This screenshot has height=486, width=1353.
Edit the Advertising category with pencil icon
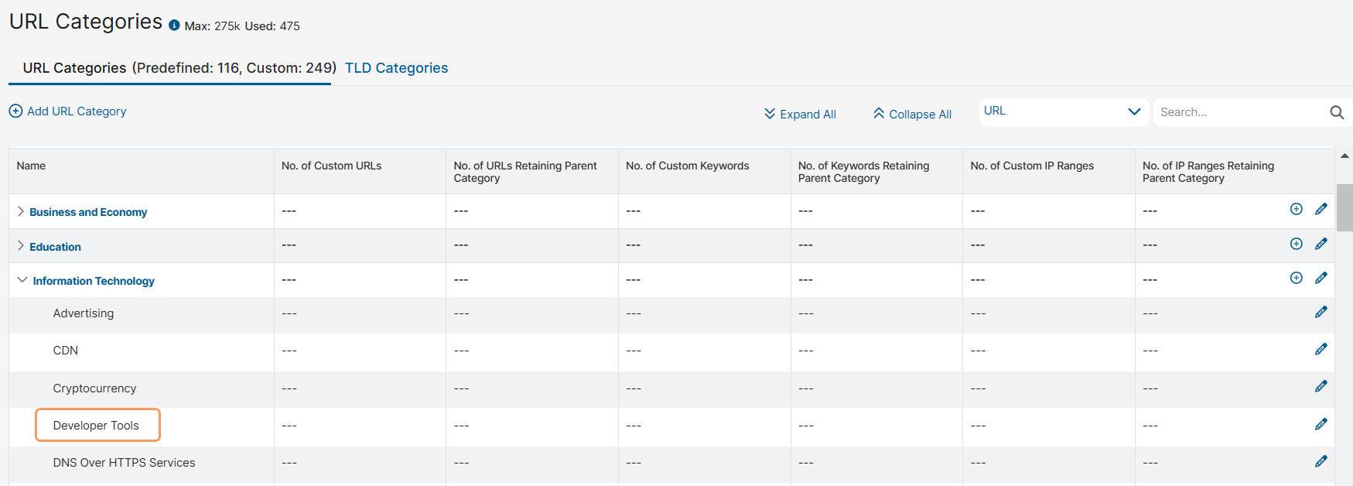1321,312
